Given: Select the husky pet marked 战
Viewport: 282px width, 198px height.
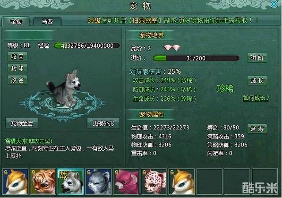Looking at the screenshot, I should (x=71, y=181).
